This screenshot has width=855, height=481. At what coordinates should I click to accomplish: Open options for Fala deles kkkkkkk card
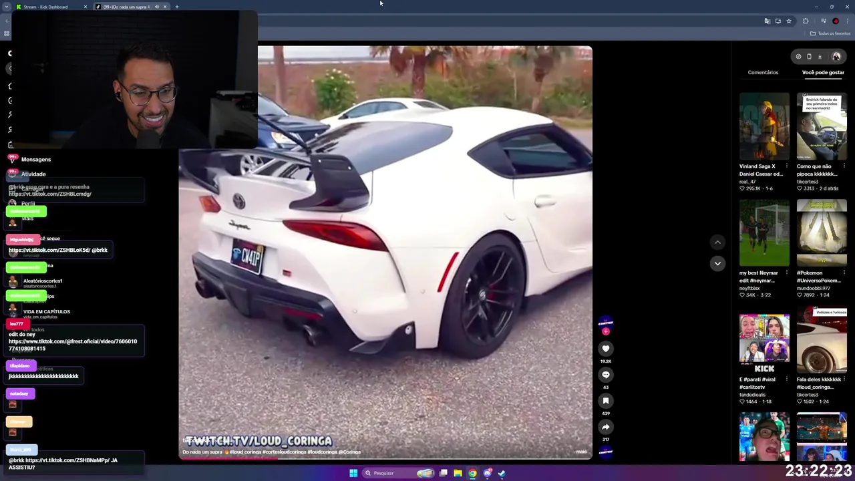[x=844, y=379]
